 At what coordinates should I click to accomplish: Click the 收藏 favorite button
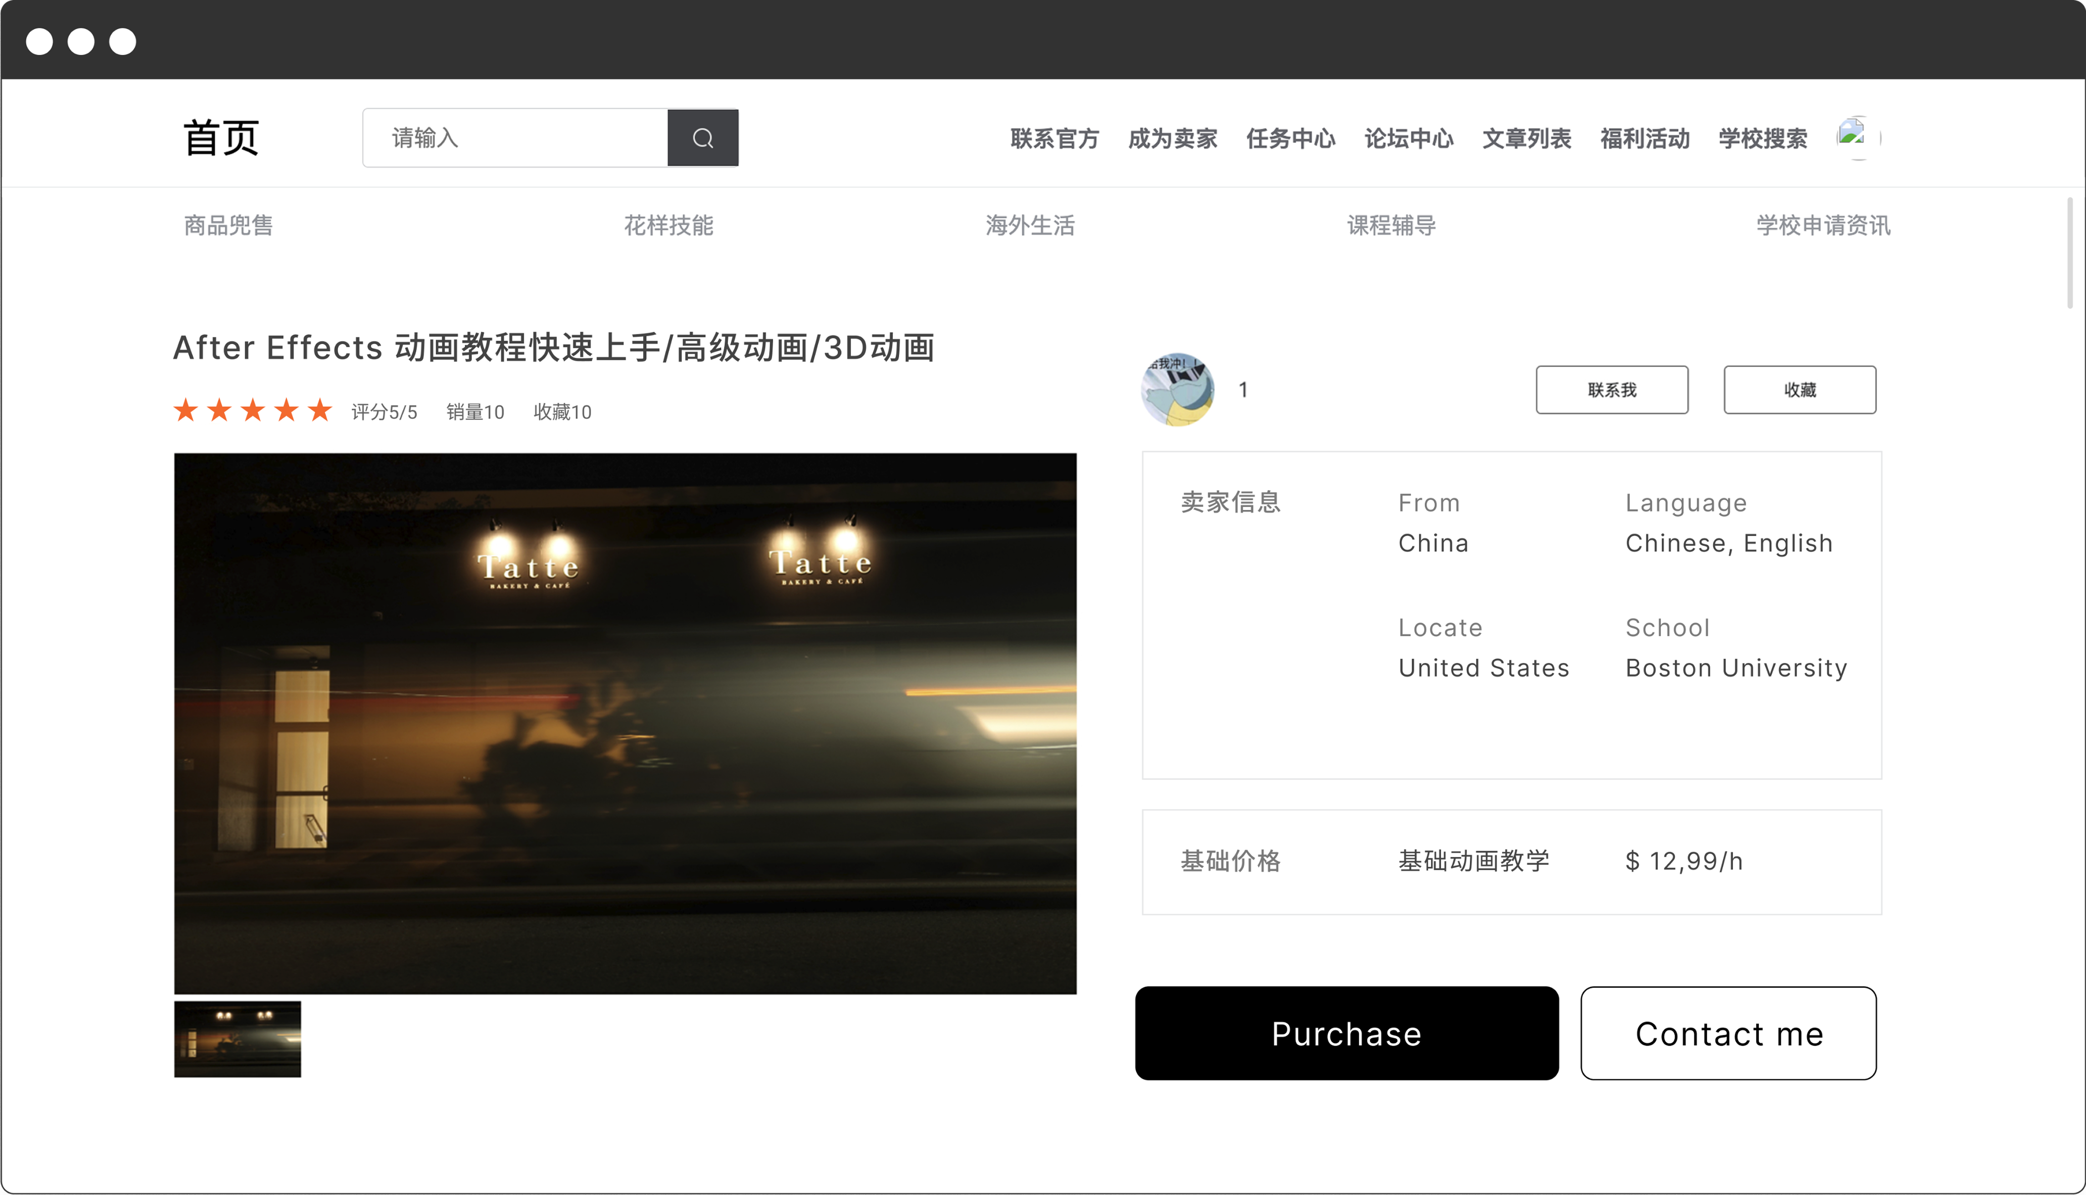pos(1800,390)
